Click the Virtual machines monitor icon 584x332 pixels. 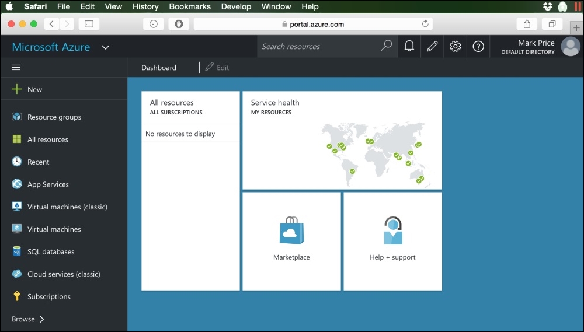click(17, 229)
